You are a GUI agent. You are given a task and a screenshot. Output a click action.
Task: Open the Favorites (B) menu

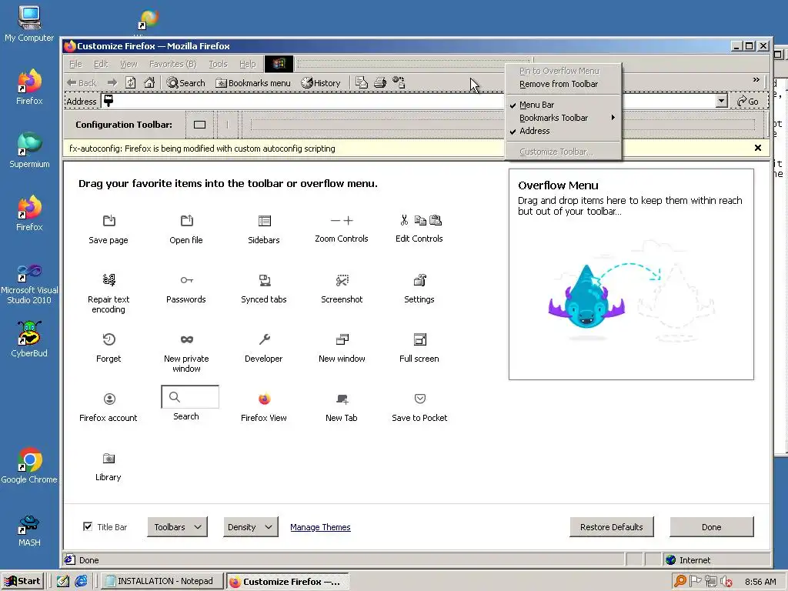pyautogui.click(x=172, y=64)
